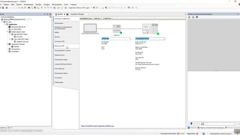
Task: Collapse the Application tree node
Action: point(5,24)
